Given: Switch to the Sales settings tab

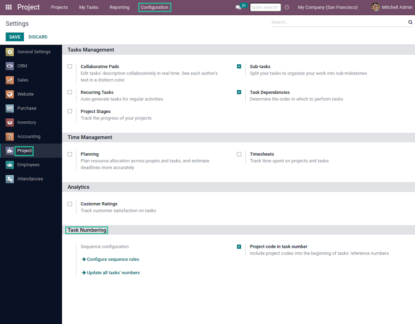Looking at the screenshot, I should 31,80.
